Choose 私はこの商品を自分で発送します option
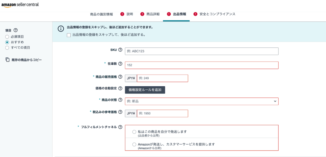326x157 pixels. coord(134,132)
